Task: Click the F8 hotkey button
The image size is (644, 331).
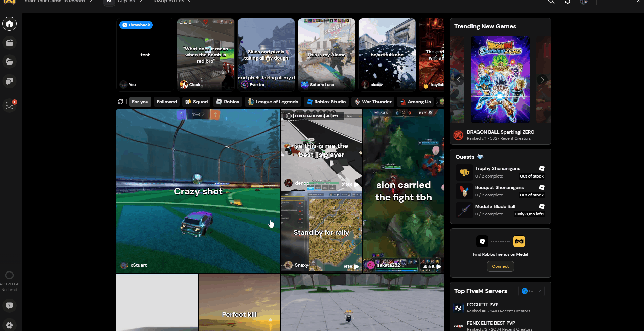Action: [109, 2]
